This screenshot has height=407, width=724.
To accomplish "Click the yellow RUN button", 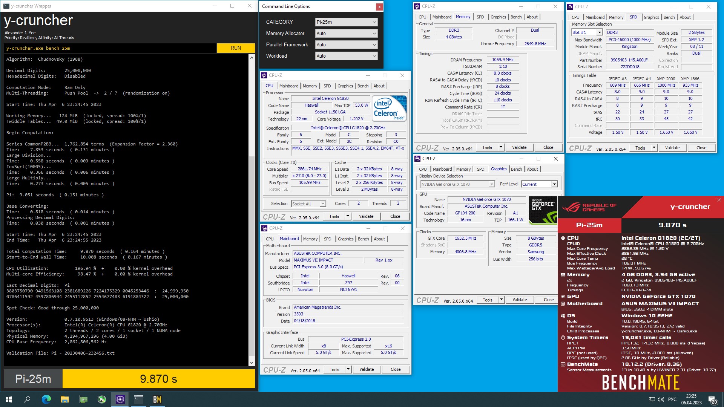I will point(236,48).
